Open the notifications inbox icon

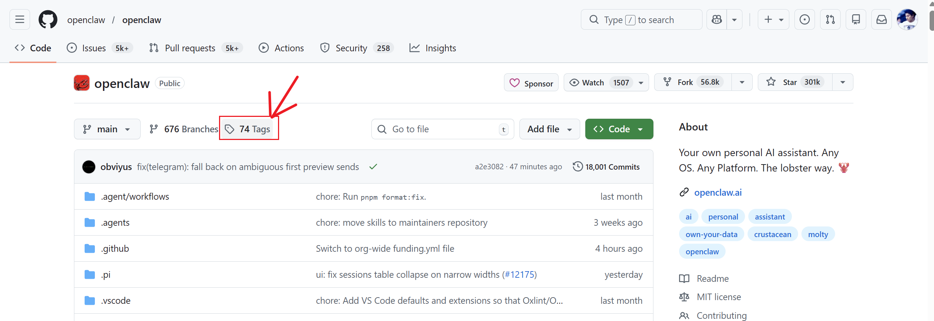point(882,19)
